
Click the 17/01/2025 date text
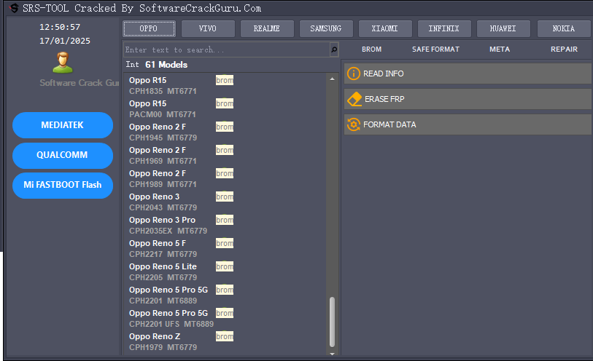point(65,41)
